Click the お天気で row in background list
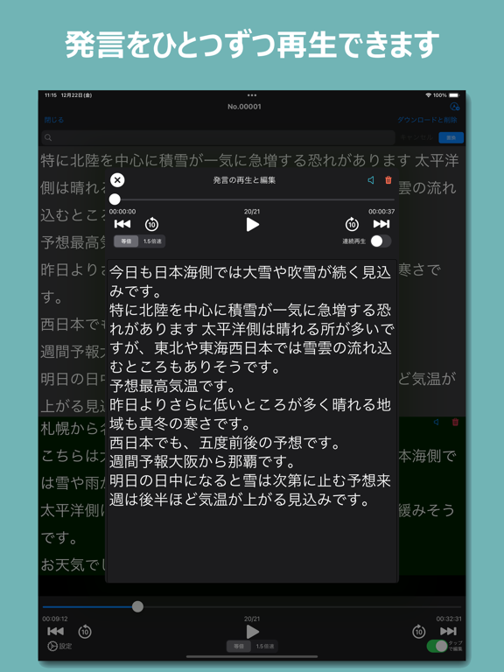 tap(73, 565)
